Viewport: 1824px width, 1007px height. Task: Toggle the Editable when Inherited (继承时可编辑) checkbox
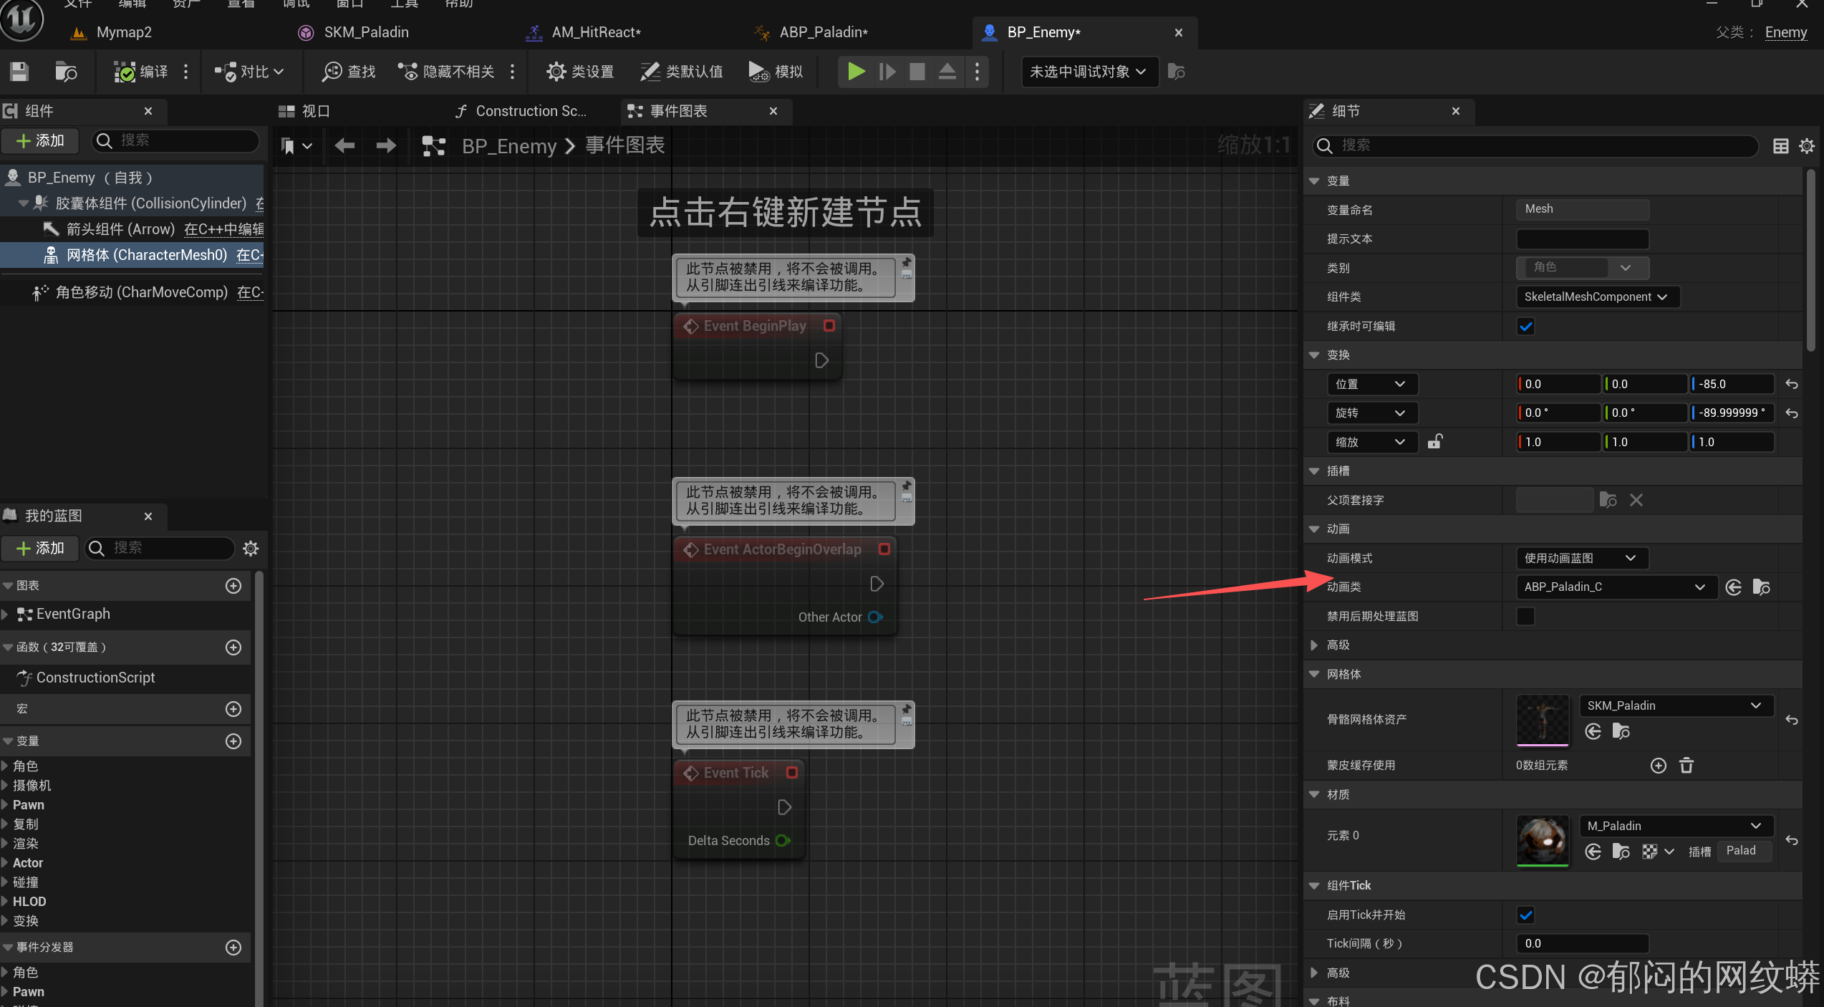tap(1526, 327)
